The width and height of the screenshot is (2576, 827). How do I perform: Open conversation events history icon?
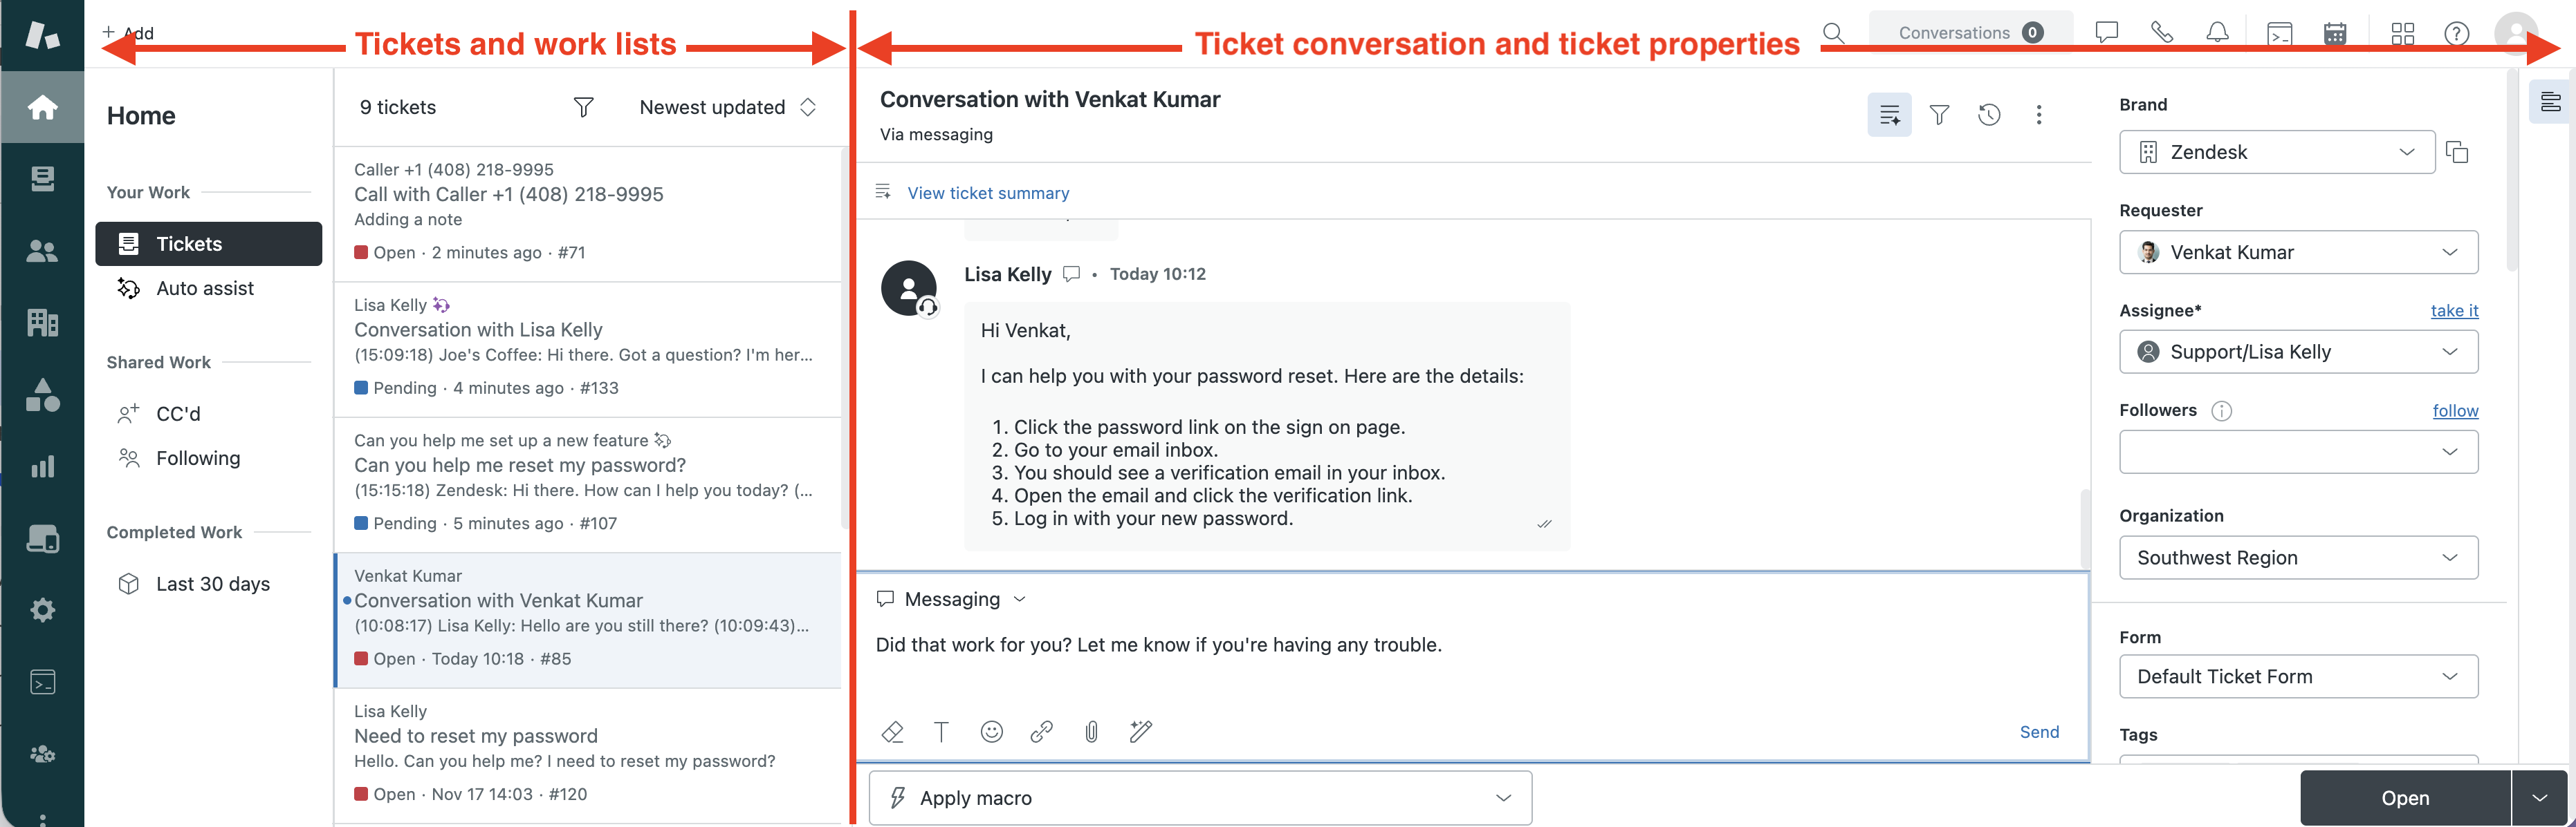click(1989, 115)
